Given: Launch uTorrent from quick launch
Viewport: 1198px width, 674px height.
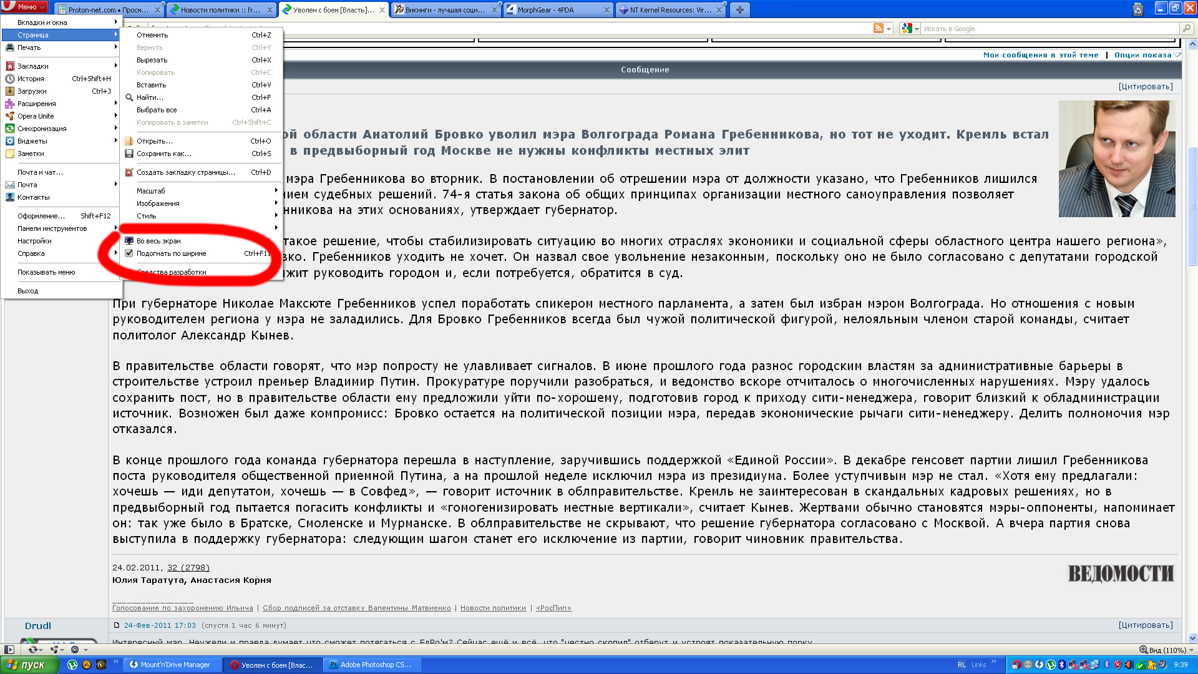Looking at the screenshot, I should (x=72, y=665).
